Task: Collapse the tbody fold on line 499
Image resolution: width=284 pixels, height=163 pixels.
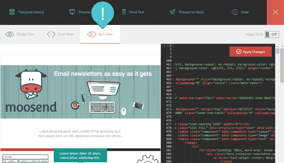Action: [x=173, y=143]
